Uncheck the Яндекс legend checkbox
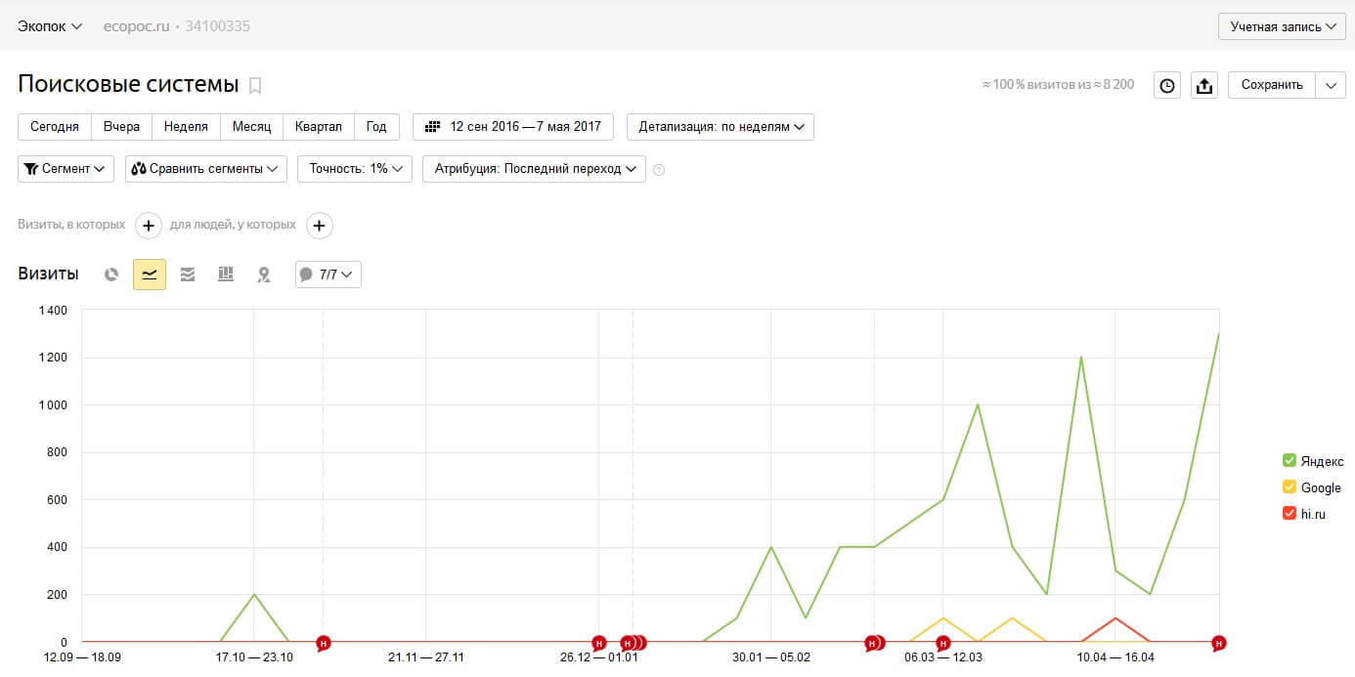This screenshot has height=677, width=1355. click(x=1289, y=460)
